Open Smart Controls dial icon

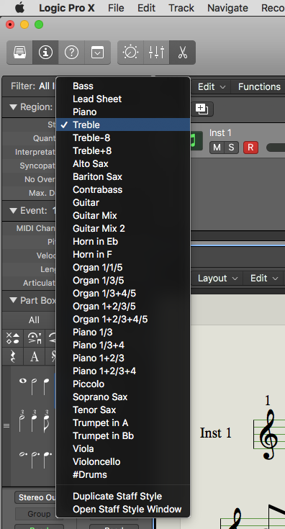130,53
